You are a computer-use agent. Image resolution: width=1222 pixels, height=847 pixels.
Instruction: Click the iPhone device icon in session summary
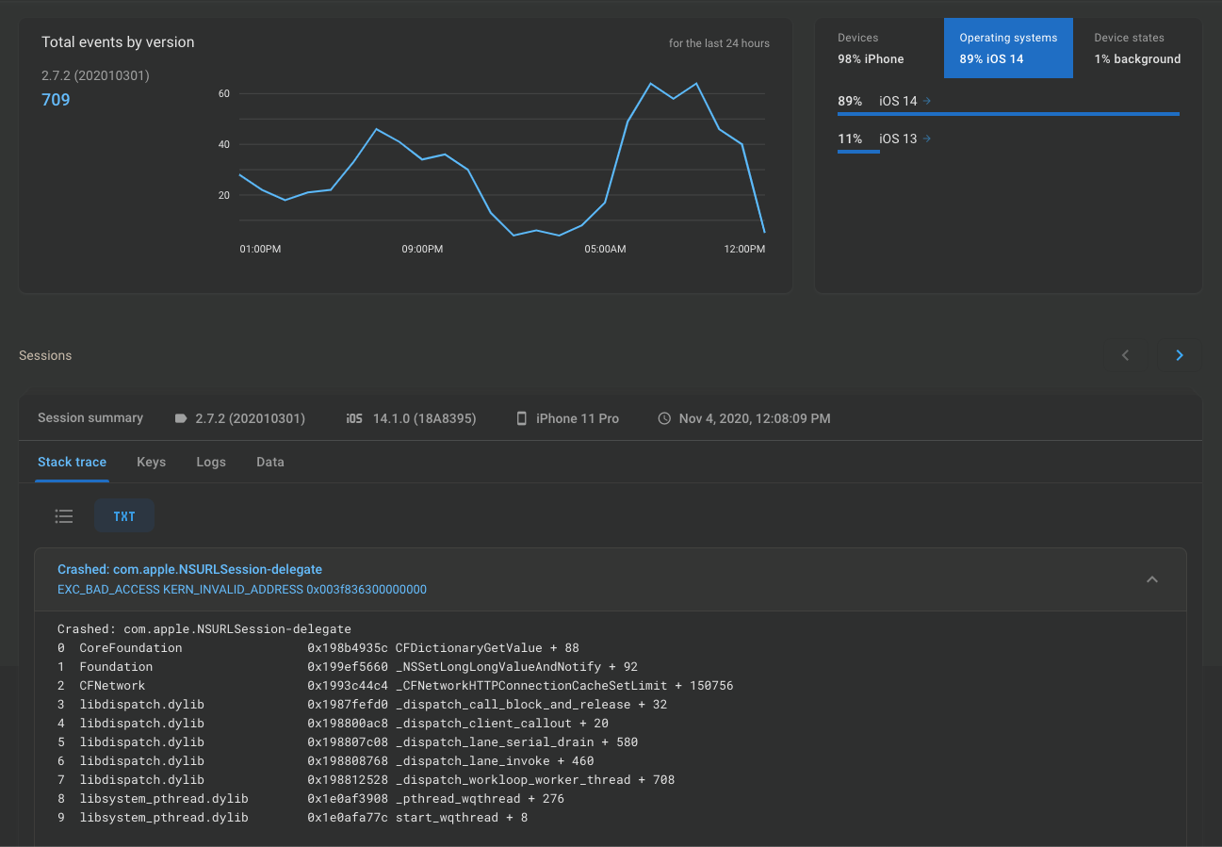click(x=522, y=418)
